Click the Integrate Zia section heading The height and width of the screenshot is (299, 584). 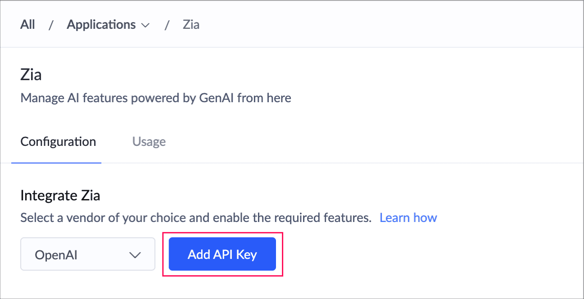(60, 195)
